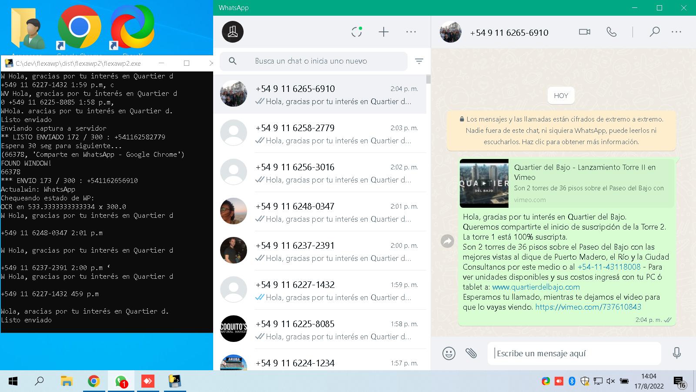Open taskbar search magnifier
This screenshot has height=392, width=696.
pyautogui.click(x=39, y=382)
